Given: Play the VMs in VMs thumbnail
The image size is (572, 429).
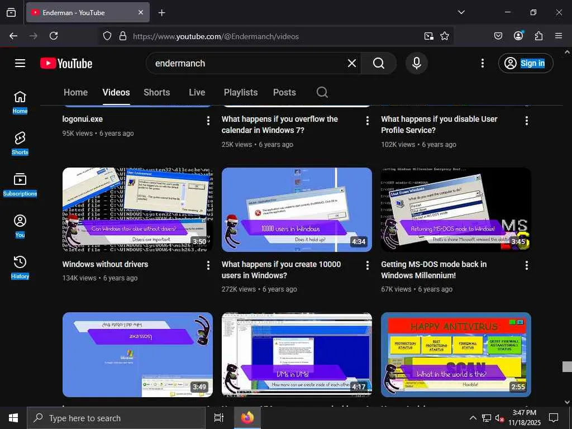Looking at the screenshot, I should pyautogui.click(x=297, y=355).
